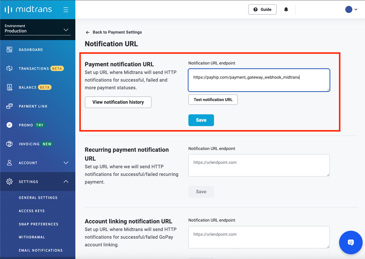This screenshot has height=259, width=365.
Task: Click the NEW badge next to Invoicing
Action: [47, 144]
